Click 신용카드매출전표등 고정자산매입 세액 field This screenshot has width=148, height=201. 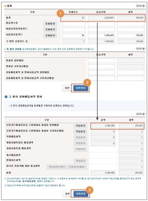click(x=131, y=132)
